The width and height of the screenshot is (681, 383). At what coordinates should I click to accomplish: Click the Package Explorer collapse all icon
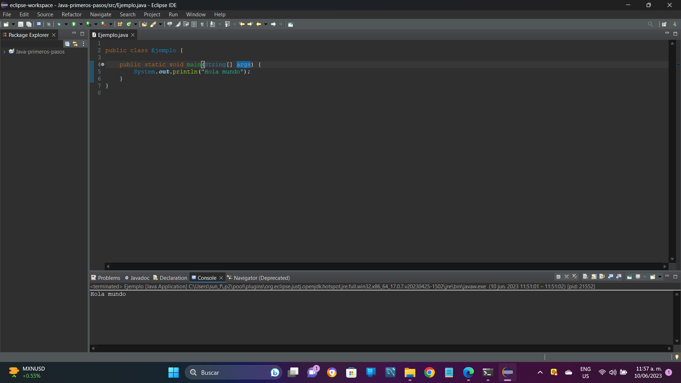click(x=66, y=43)
